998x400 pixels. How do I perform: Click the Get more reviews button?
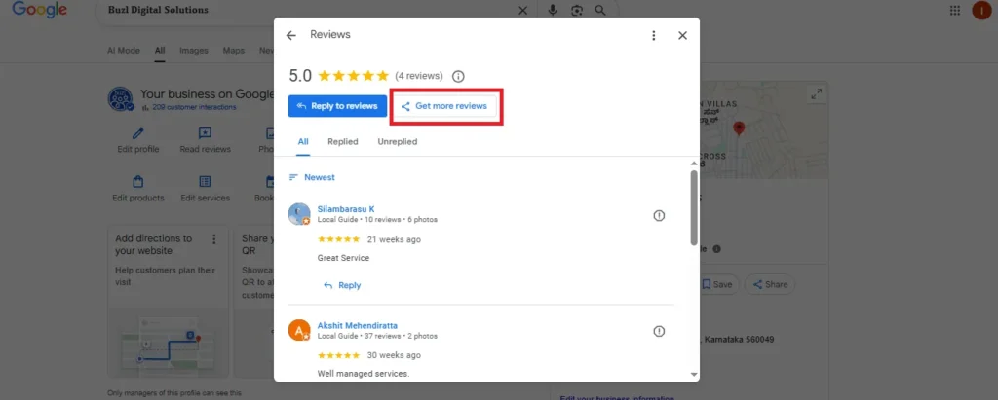[444, 106]
